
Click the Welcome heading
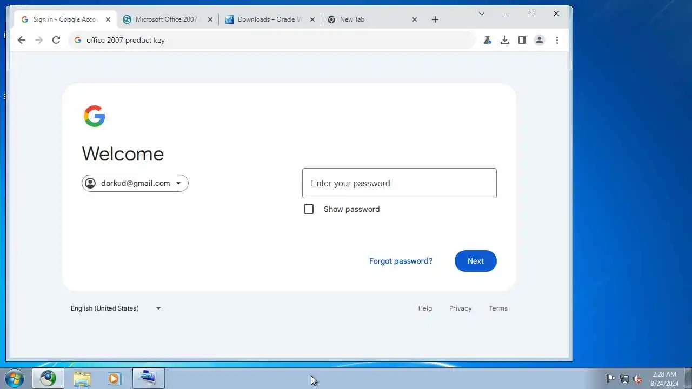[x=123, y=154]
